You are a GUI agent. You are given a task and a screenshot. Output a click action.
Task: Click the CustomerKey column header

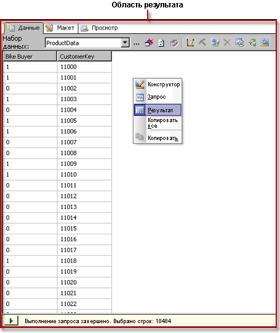coord(84,57)
